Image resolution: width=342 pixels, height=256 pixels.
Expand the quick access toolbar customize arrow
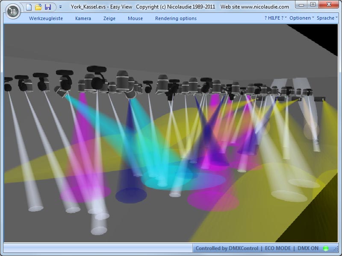tap(60, 7)
